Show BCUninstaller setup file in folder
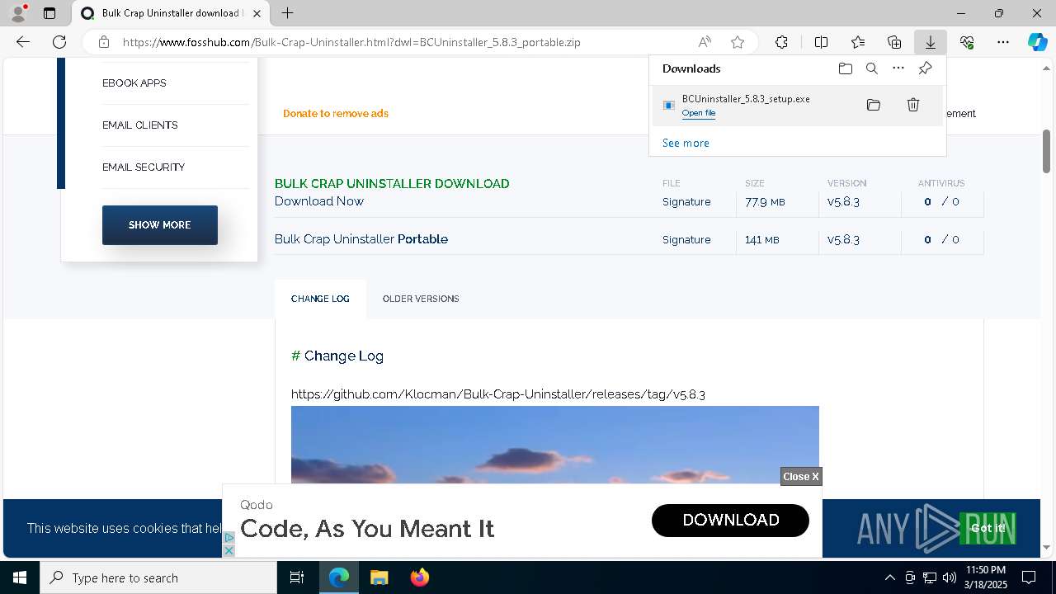This screenshot has width=1056, height=594. [874, 105]
